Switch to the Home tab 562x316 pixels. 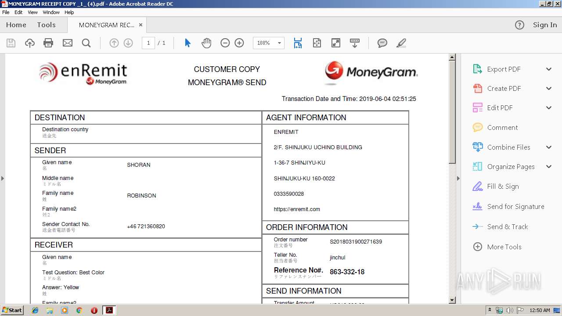coord(16,25)
